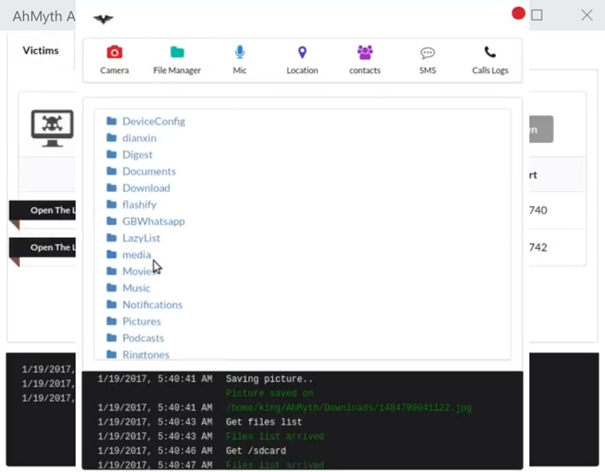Click folder icon next to LazyList
Image resolution: width=605 pixels, height=472 pixels.
[112, 237]
